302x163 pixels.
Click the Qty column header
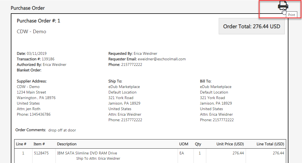point(198,144)
